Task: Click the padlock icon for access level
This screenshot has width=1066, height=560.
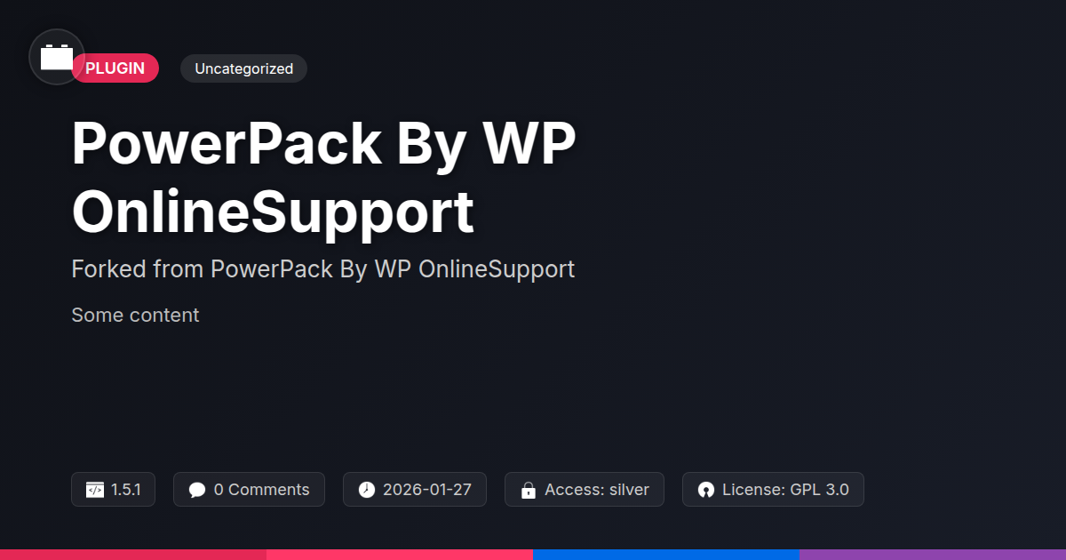Action: (529, 490)
